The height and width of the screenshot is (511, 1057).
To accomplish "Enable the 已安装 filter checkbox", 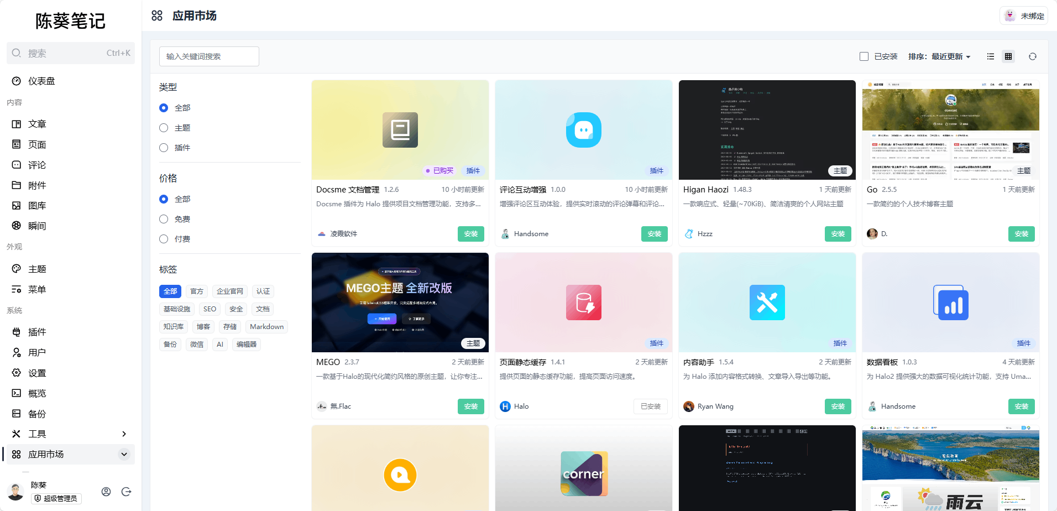I will click(x=864, y=56).
